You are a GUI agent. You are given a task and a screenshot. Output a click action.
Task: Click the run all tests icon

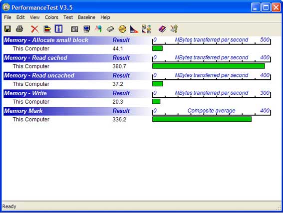point(146,29)
